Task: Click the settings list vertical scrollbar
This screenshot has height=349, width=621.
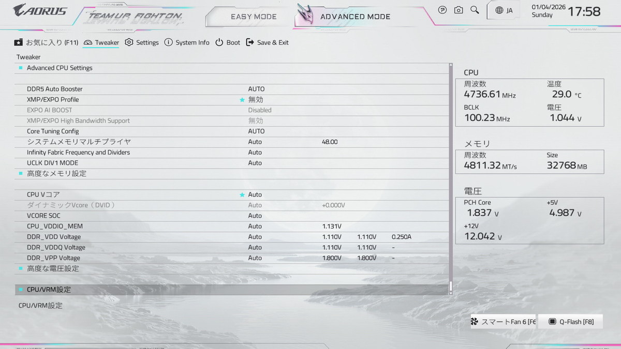Action: [450, 176]
